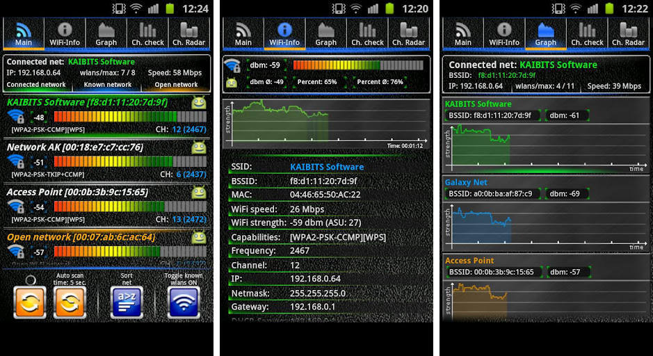The image size is (653, 356).
Task: Click the dbm Ø: -49 average box
Action: pyautogui.click(x=266, y=82)
